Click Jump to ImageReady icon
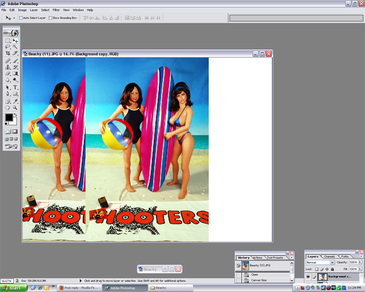The width and height of the screenshot is (365, 292). [x=11, y=146]
